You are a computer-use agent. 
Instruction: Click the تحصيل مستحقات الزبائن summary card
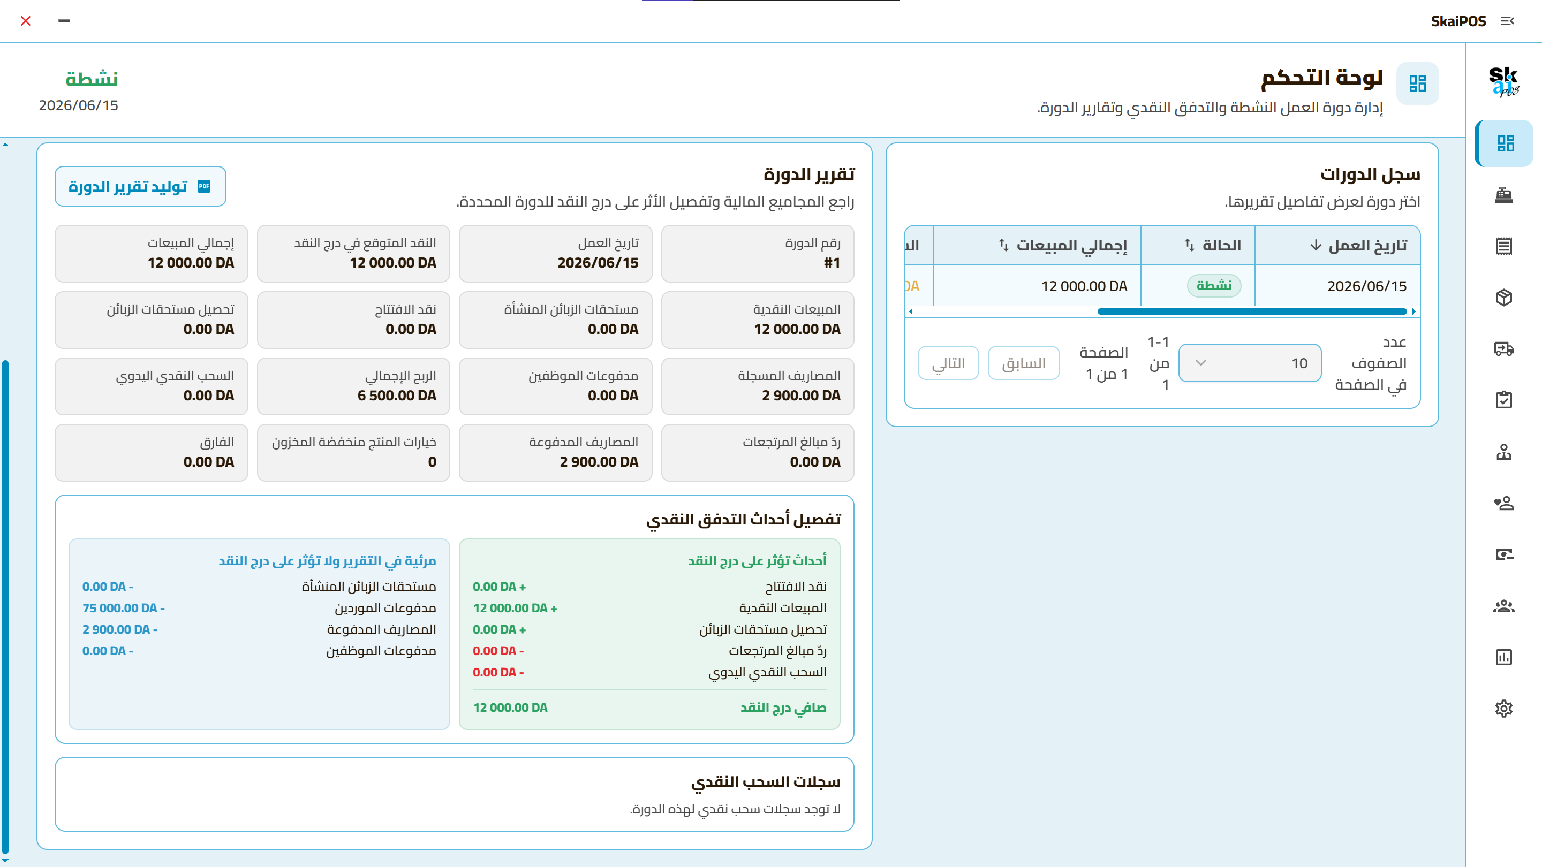pyautogui.click(x=152, y=320)
